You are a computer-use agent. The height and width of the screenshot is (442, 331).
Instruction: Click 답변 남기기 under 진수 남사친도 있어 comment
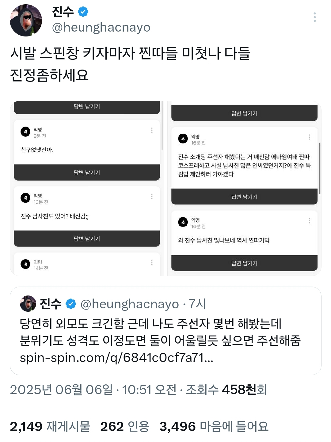tap(87, 239)
